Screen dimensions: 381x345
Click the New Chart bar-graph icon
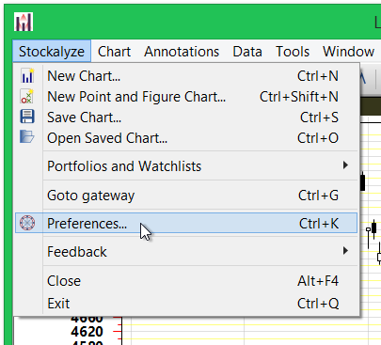click(x=27, y=76)
